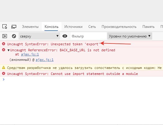Viewport: 163px width, 125px height.
Task: Click the yellow 'Средствам разработчика' warning message
Action: [84, 68]
